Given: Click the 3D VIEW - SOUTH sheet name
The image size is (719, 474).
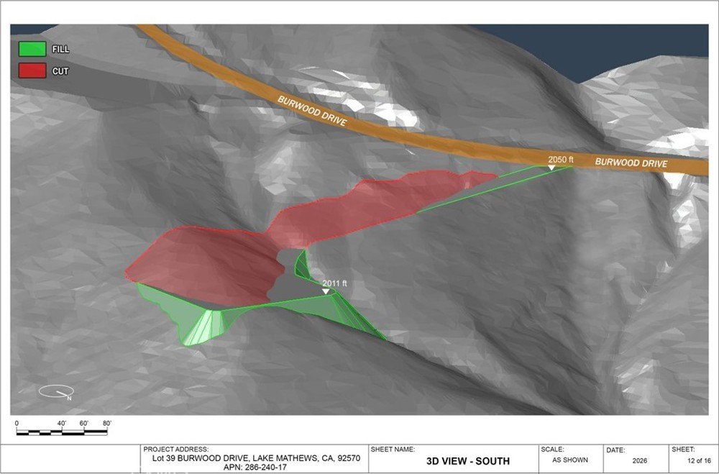Looking at the screenshot, I should tap(468, 461).
